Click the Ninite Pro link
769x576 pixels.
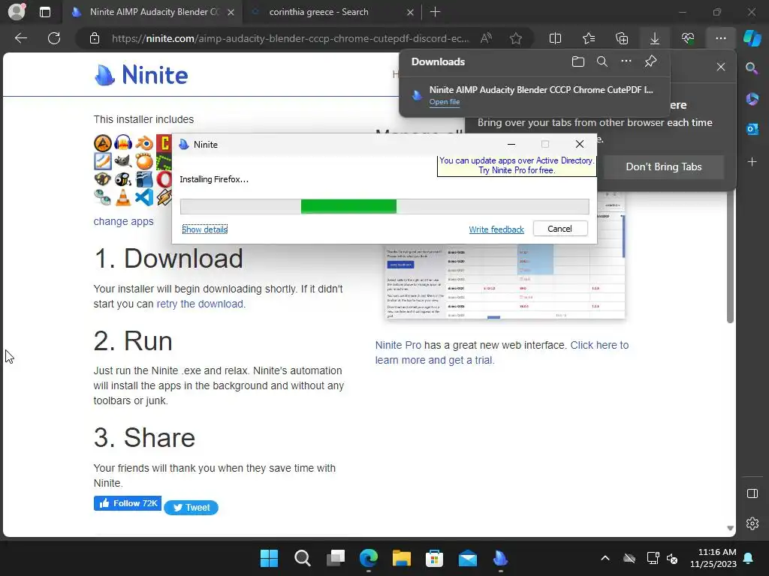point(398,345)
